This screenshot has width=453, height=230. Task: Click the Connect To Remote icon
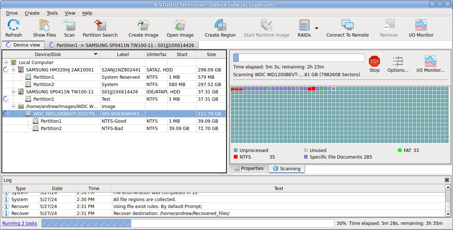coord(347,26)
